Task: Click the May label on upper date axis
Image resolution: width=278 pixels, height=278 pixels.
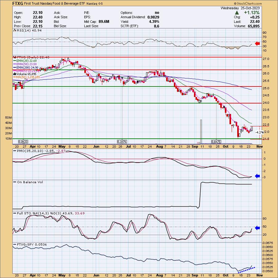Action: coord(62,147)
